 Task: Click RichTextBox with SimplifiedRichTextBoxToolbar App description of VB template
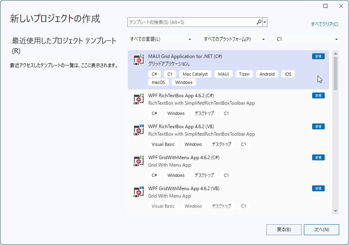click(202, 134)
